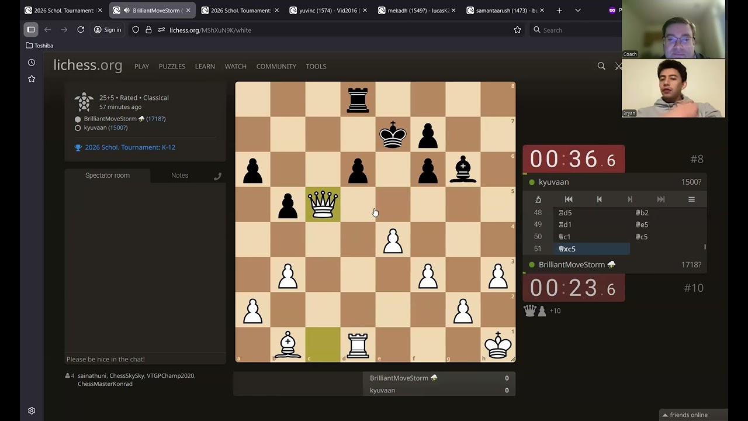This screenshot has height=421, width=748.
Task: Click BrilliantMoveStorm's name below move list
Action: [x=572, y=265]
